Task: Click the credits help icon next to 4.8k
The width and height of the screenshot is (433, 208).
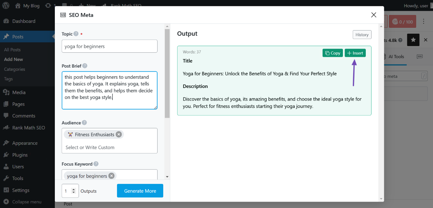Action: 400,40
